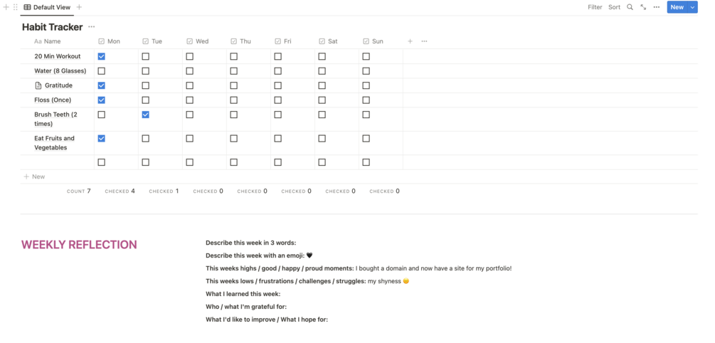Open column options ellipsis in header
Image resolution: width=715 pixels, height=343 pixels.
tap(424, 41)
